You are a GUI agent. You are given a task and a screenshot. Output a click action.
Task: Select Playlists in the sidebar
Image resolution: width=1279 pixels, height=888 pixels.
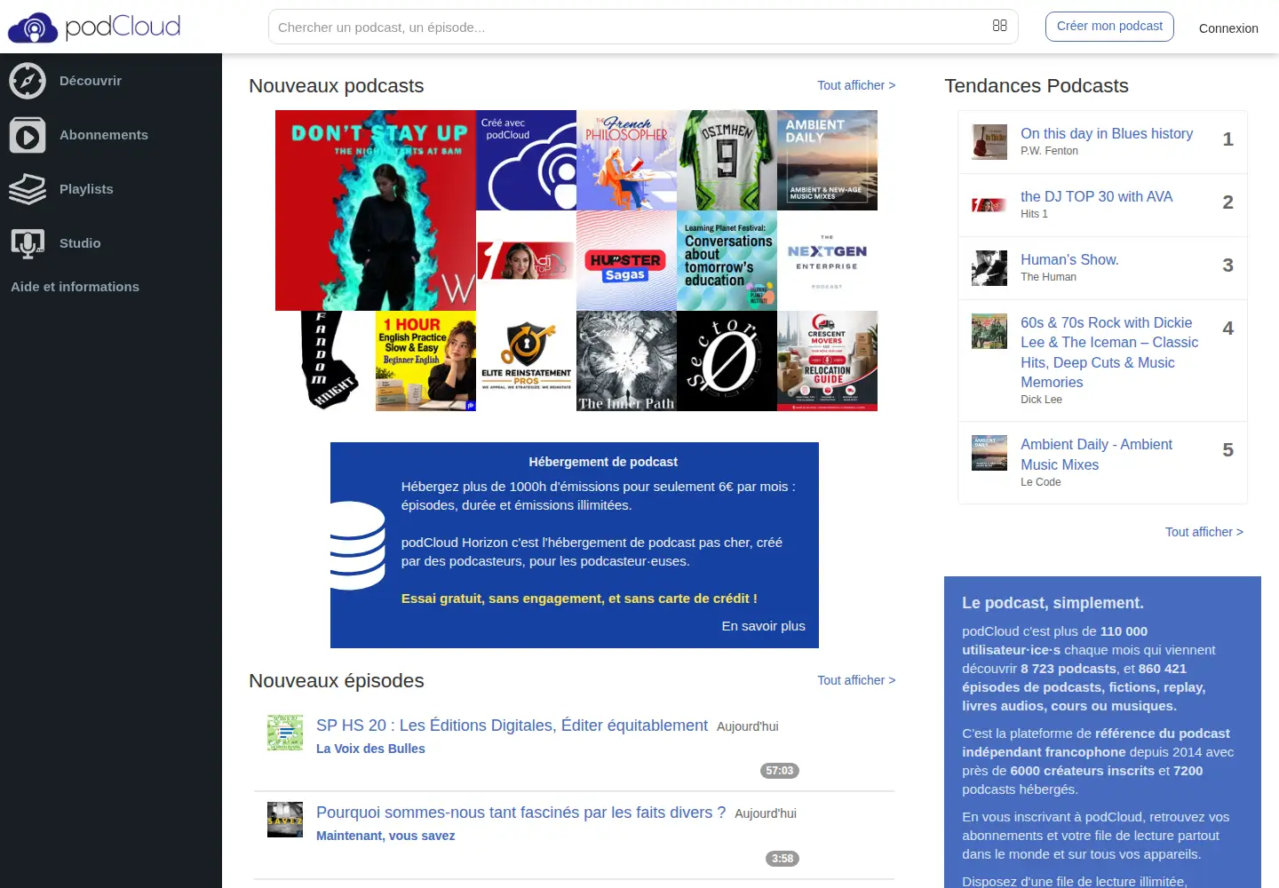[x=86, y=189]
